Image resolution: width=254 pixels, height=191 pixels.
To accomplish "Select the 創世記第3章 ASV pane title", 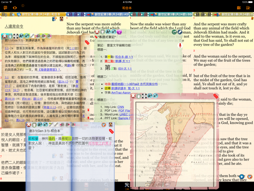I will (x=112, y=14).
